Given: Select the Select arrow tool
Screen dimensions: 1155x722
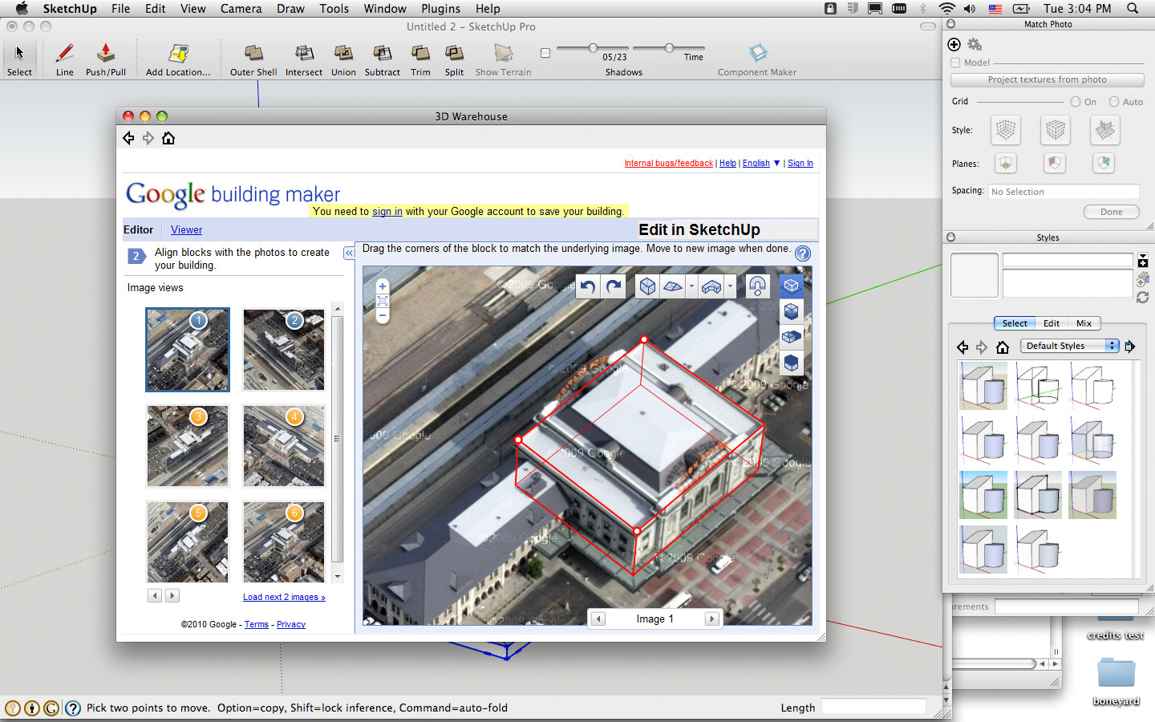Looking at the screenshot, I should coord(19,59).
